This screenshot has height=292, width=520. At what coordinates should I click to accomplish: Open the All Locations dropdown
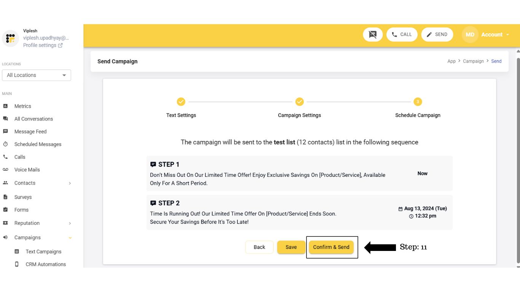coord(36,75)
